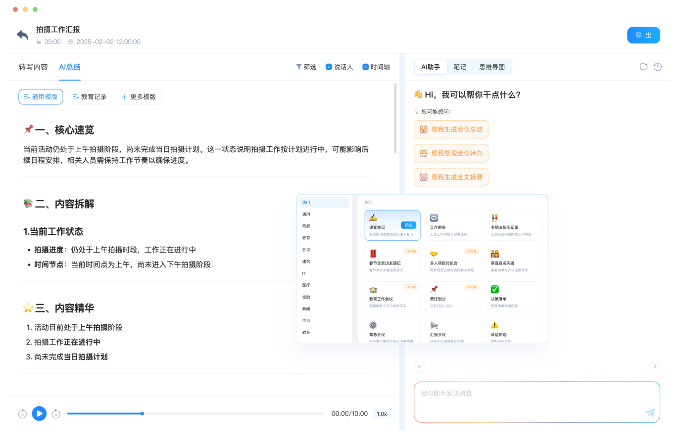Open the chat history clock icon
This screenshot has width=677, height=438.
tap(657, 67)
